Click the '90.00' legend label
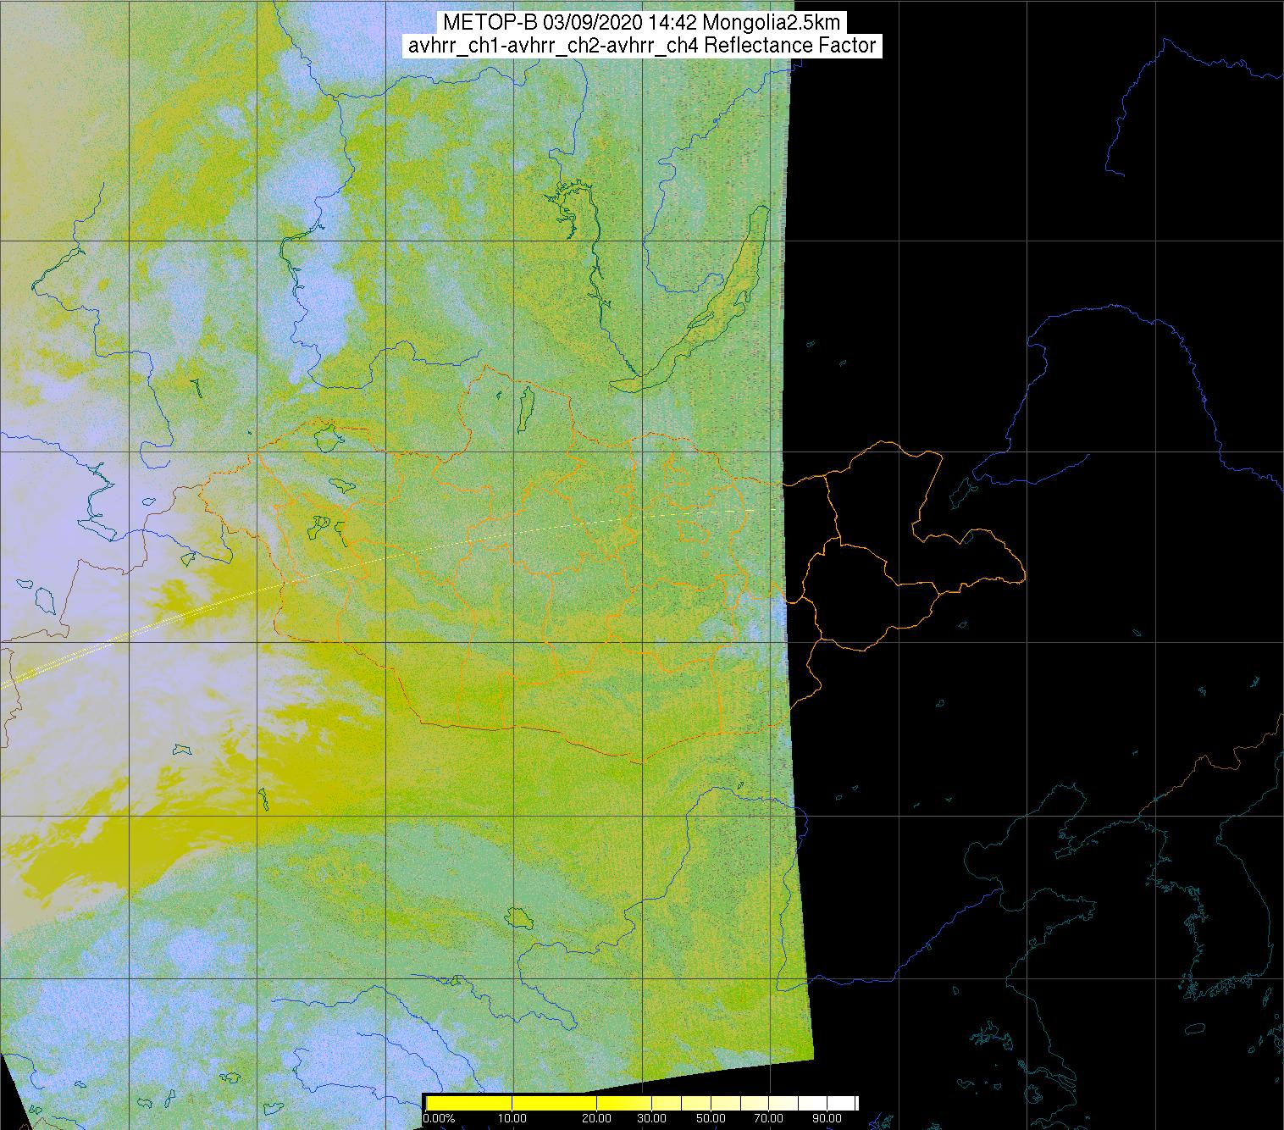 pyautogui.click(x=828, y=1120)
